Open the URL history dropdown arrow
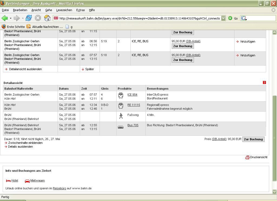This screenshot has width=277, height=201. coord(223,18)
